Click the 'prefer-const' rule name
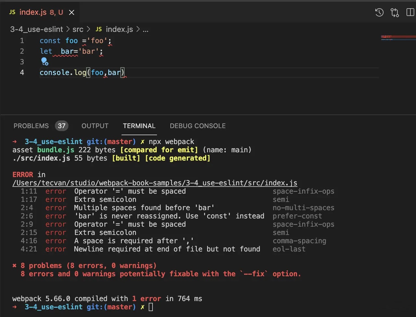Viewport: 416px width, 317px height. click(x=297, y=216)
